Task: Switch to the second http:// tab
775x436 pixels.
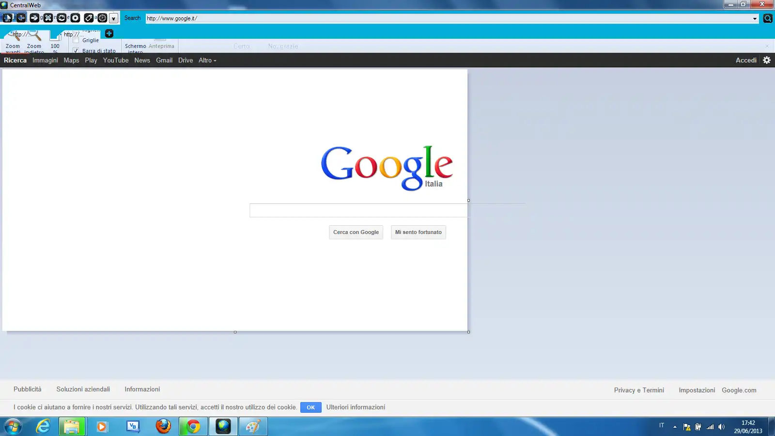Action: coord(75,34)
